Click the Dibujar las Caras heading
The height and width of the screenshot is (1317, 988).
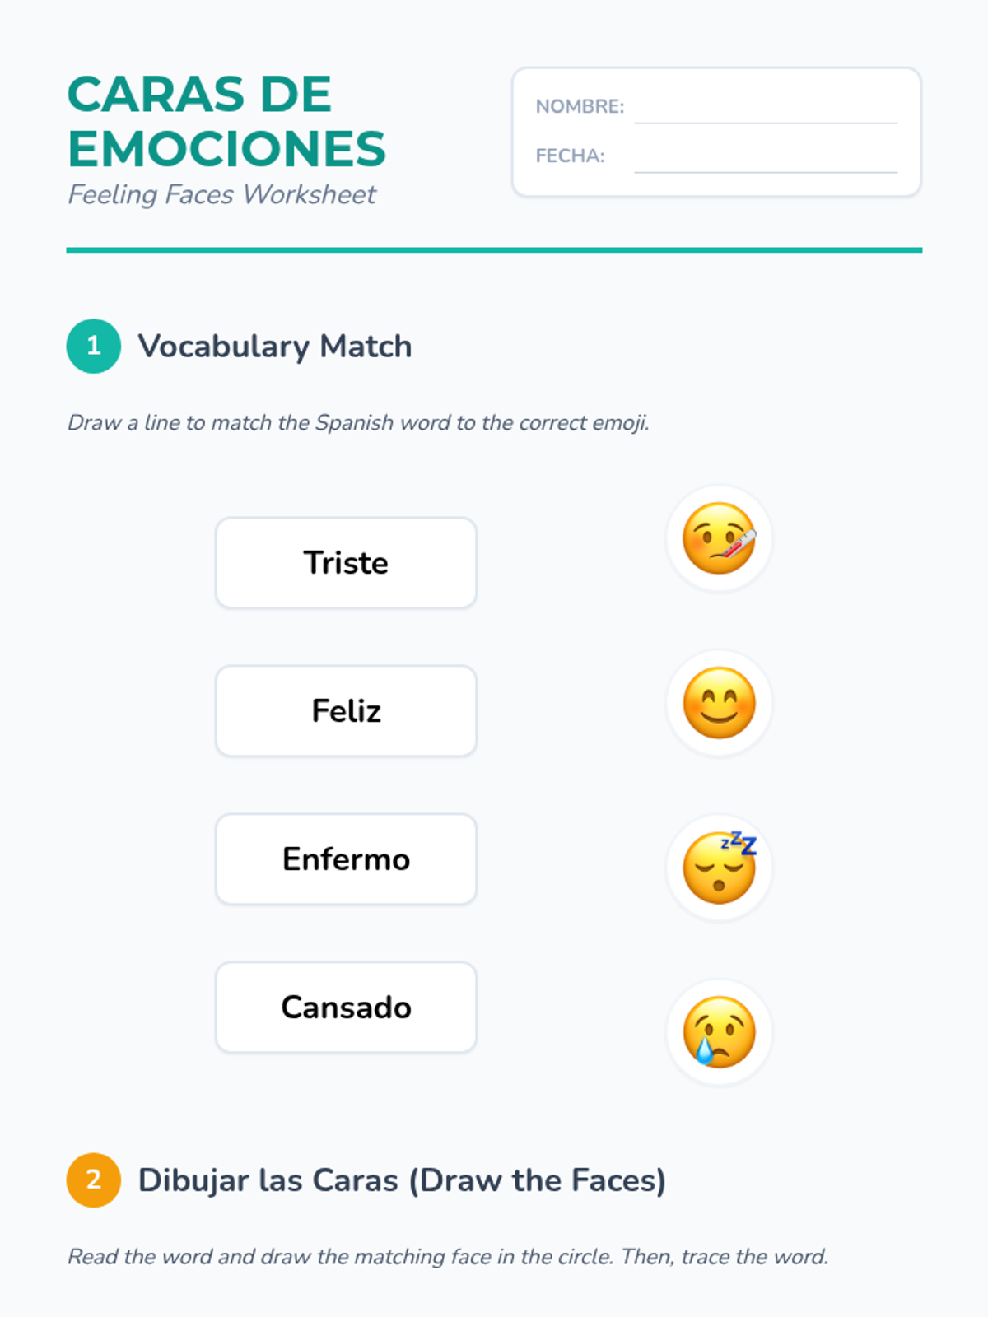pyautogui.click(x=402, y=1180)
